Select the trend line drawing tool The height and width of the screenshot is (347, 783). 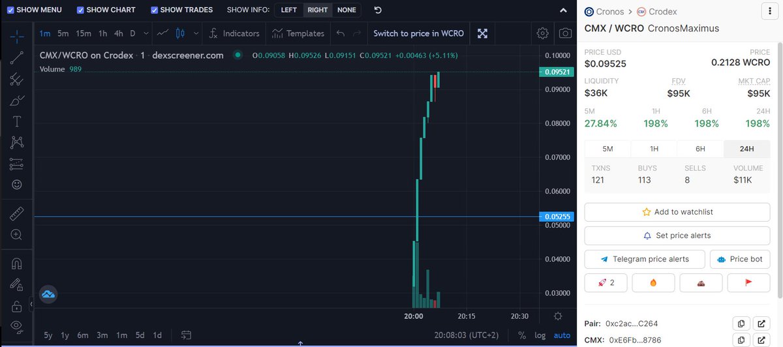point(17,58)
